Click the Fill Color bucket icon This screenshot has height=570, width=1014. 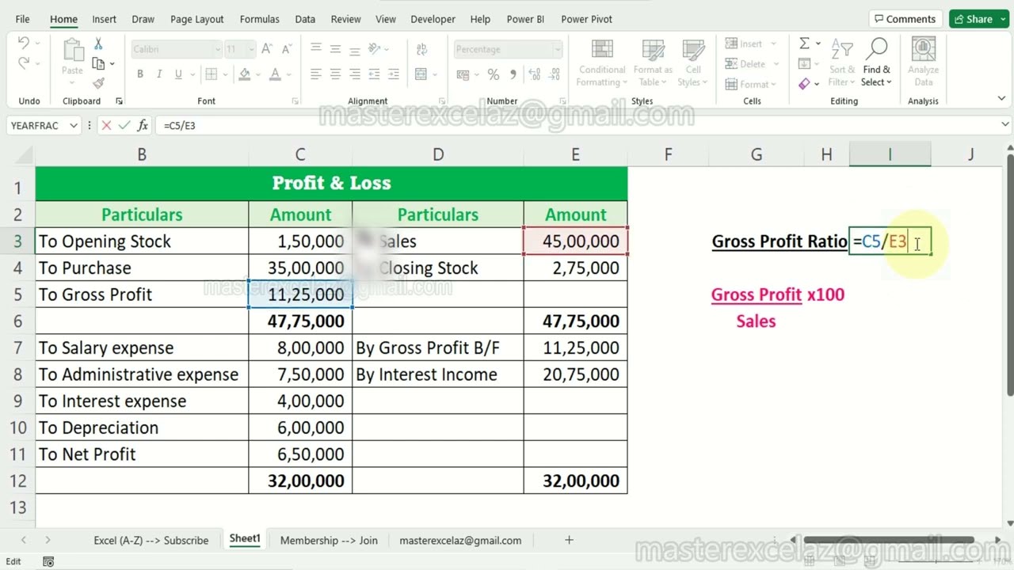click(245, 74)
